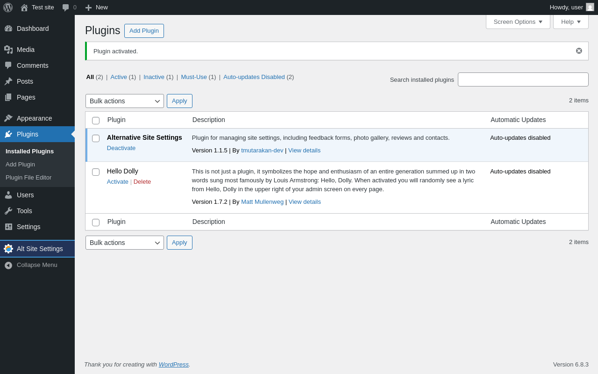Expand the Screen Options panel
The height and width of the screenshot is (374, 598).
(518, 22)
